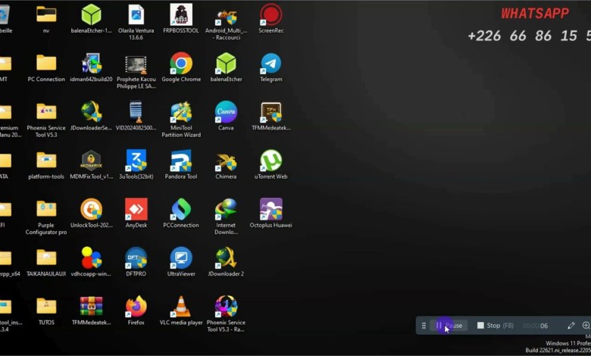The width and height of the screenshot is (591, 356).
Task: Select the VLC media player icon
Action: pos(181,307)
